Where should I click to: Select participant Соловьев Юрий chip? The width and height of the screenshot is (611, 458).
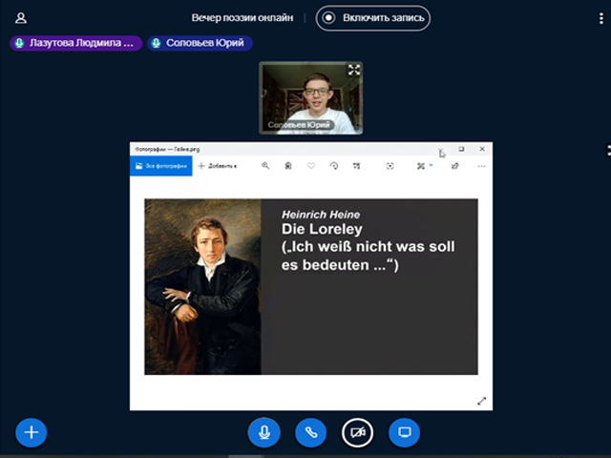[200, 43]
